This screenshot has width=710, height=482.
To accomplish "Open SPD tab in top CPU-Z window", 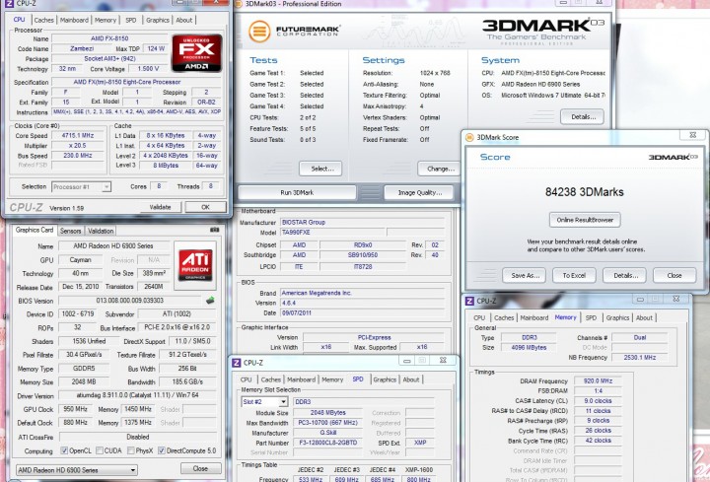I will tap(131, 20).
